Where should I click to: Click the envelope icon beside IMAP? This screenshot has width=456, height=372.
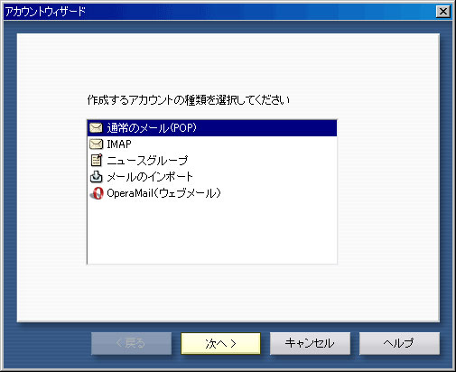pos(96,144)
